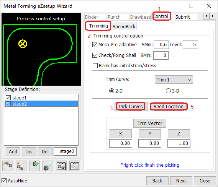Select stage1 in the stage list
218x187 pixels.
(41, 98)
